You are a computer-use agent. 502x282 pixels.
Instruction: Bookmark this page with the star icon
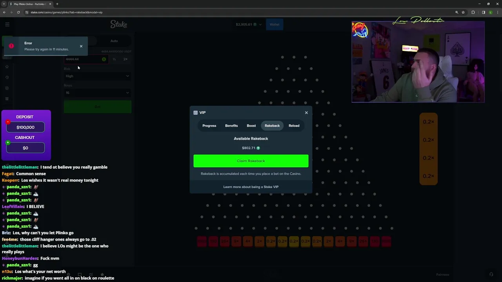pos(463,12)
